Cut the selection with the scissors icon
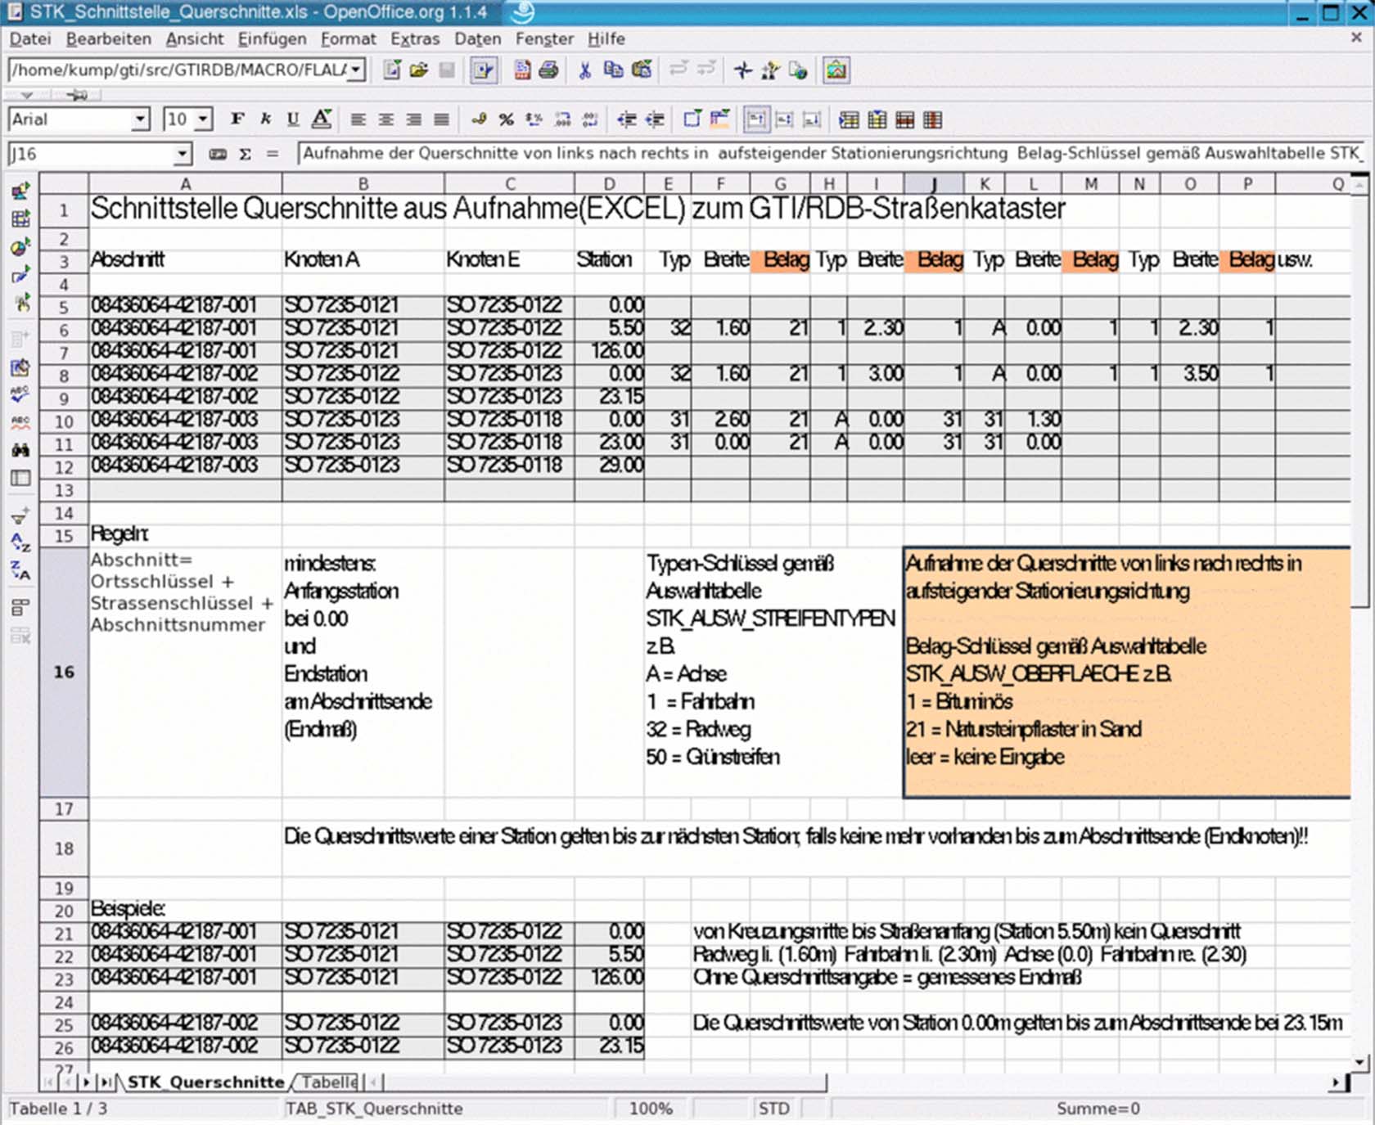1375x1125 pixels. (584, 70)
